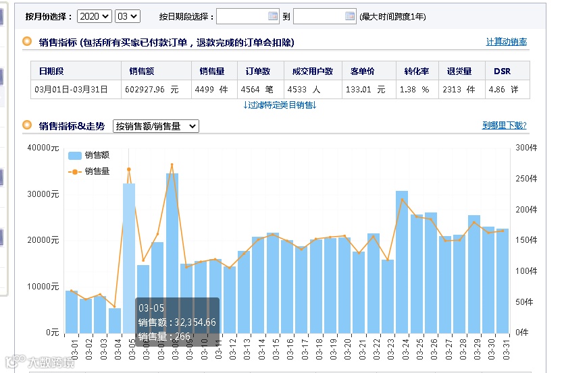Click the 03-28 x-axis date label
This screenshot has height=373, width=564.
tap(463, 349)
